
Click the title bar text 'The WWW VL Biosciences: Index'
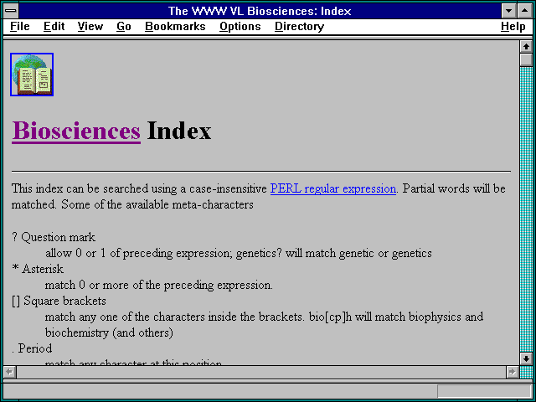(260, 11)
